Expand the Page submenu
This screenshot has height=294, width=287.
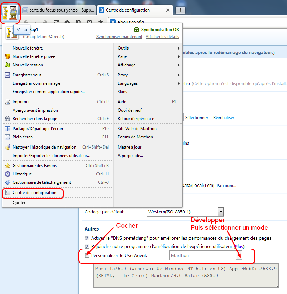tap(148, 56)
